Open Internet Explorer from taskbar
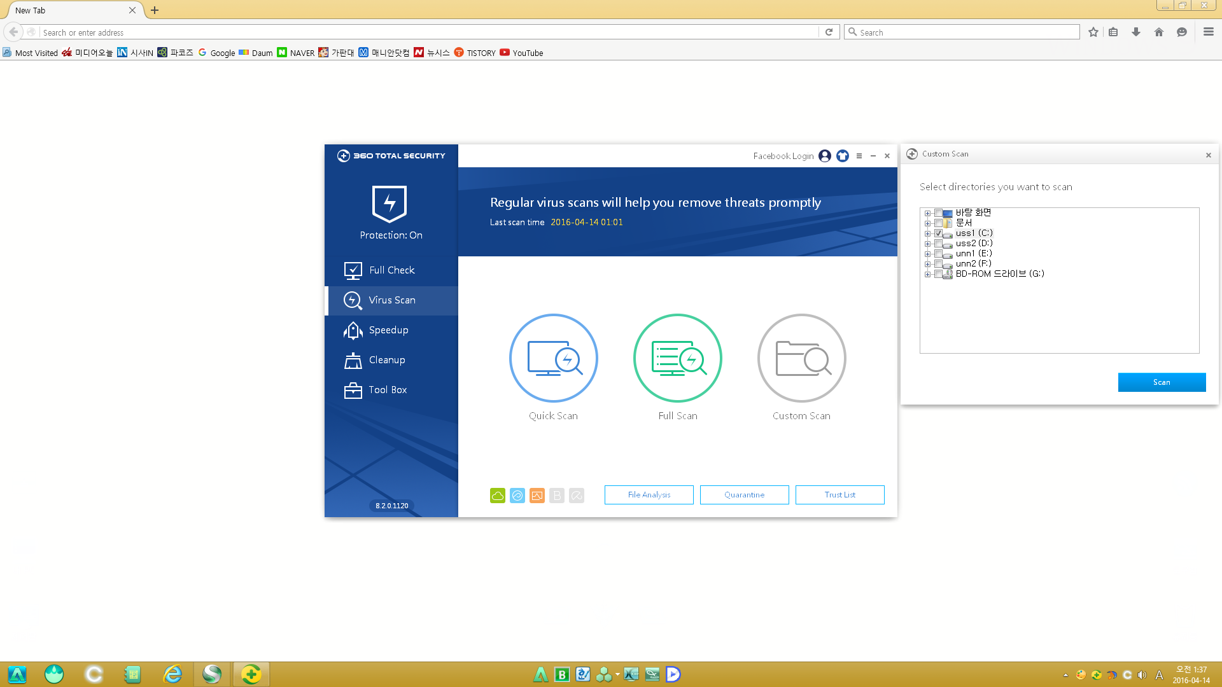Image resolution: width=1222 pixels, height=687 pixels. pyautogui.click(x=172, y=674)
